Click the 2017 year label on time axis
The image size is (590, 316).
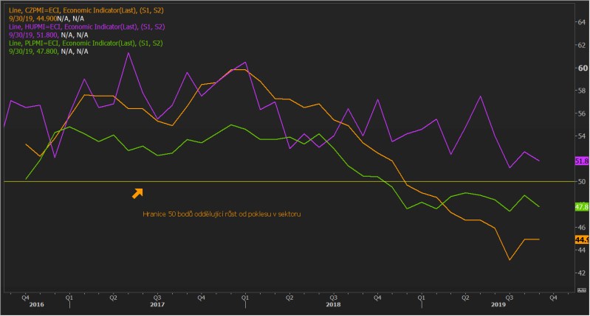tap(157, 303)
